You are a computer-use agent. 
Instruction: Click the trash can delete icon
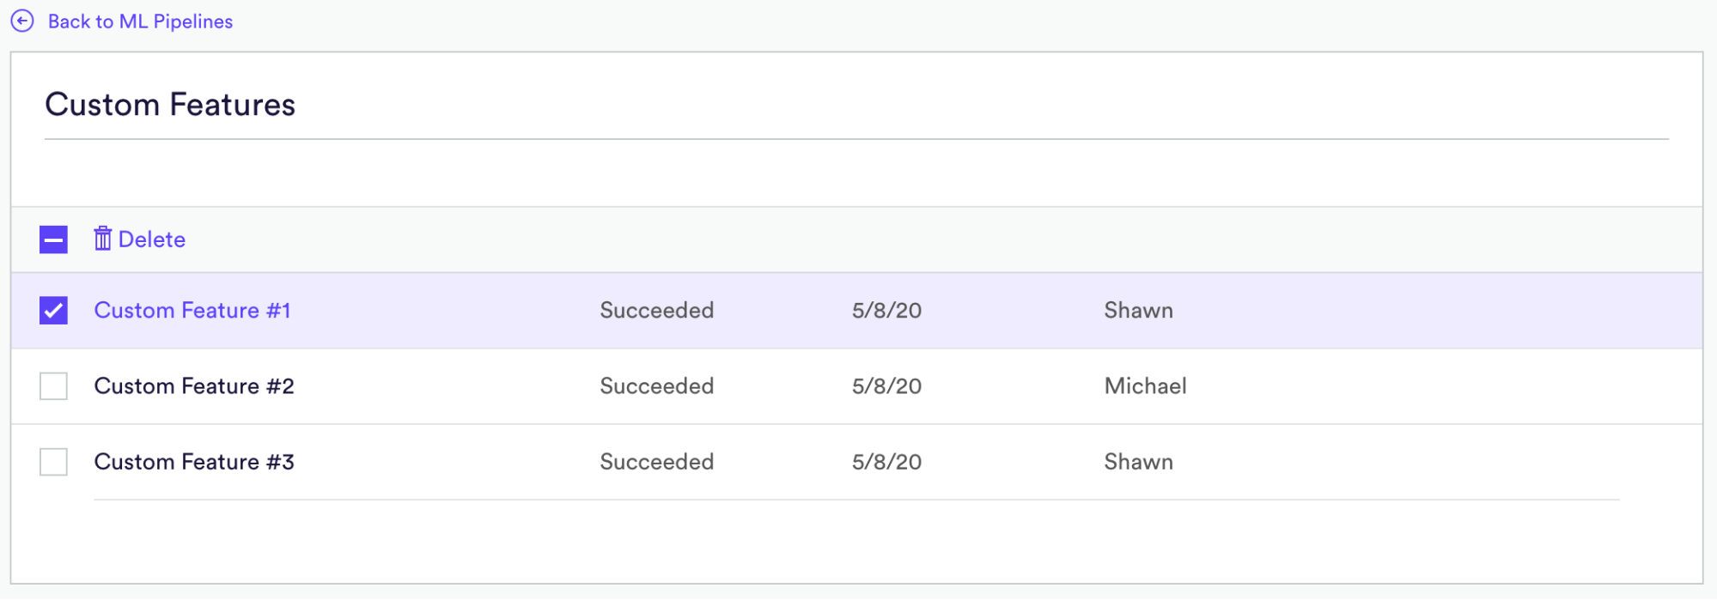click(x=103, y=239)
